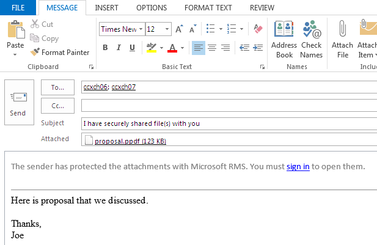Expand the bullets list dropdown arrow

pyautogui.click(x=221, y=29)
